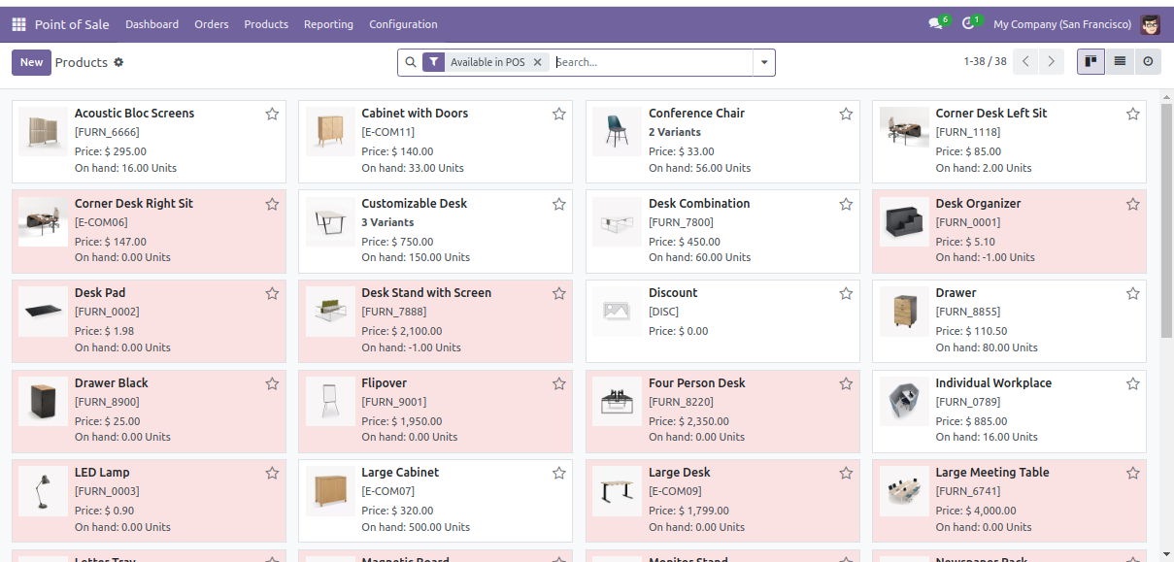Click the Conference Chair thumbnail image

[618, 132]
